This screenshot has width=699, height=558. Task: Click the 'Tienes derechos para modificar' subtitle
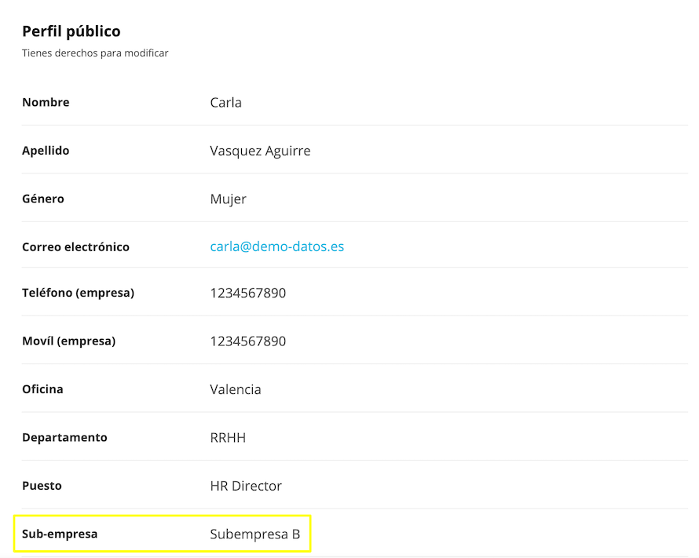point(95,53)
